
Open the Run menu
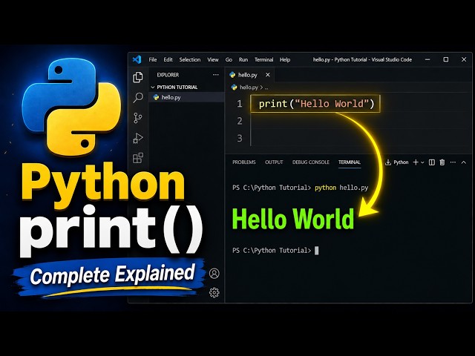point(243,59)
